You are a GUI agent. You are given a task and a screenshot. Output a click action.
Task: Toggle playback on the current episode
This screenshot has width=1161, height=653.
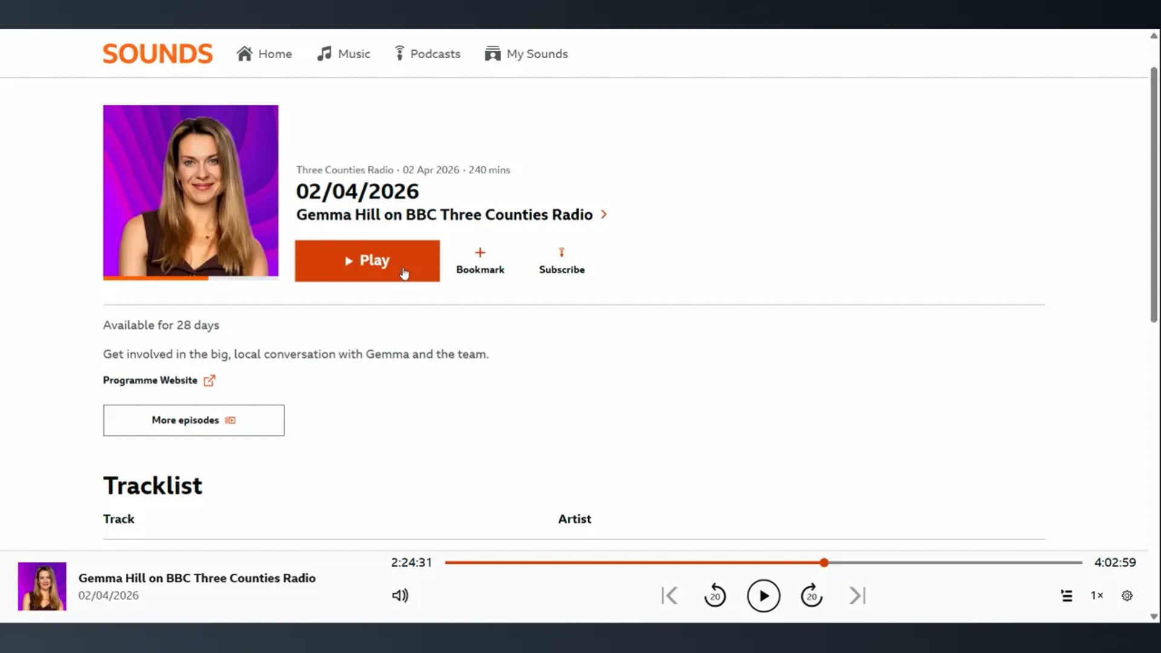click(x=764, y=595)
